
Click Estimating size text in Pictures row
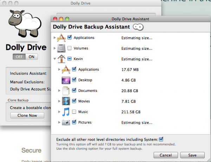(137, 122)
